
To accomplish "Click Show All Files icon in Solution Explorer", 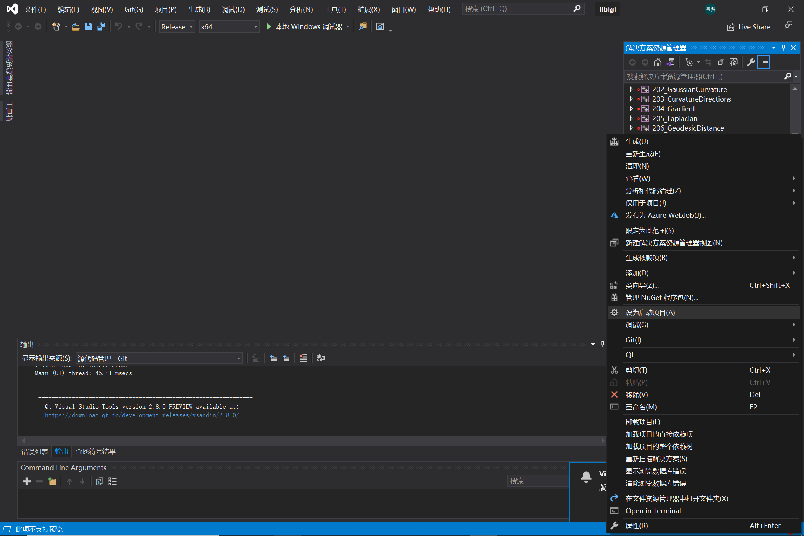I will (734, 63).
